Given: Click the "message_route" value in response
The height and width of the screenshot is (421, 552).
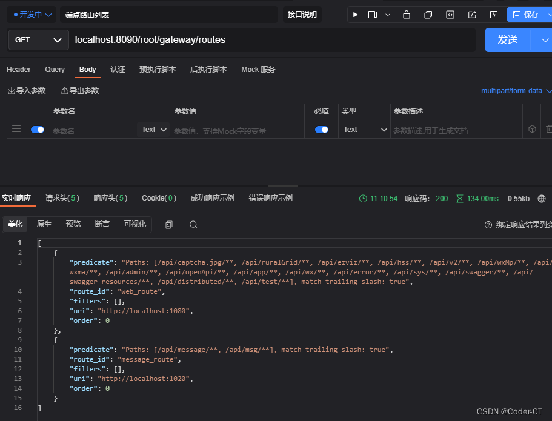Looking at the screenshot, I should (x=148, y=359).
